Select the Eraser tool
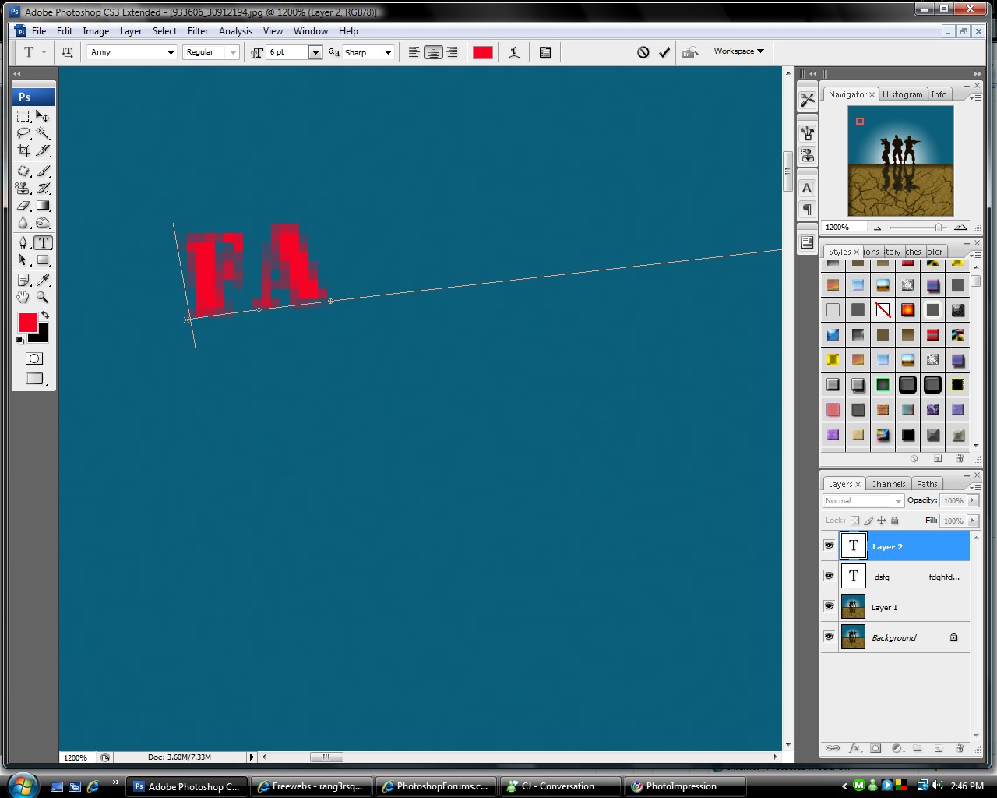The width and height of the screenshot is (997, 798). tap(24, 207)
